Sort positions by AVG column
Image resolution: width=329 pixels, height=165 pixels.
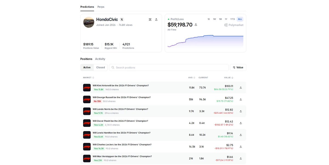pos(192,77)
